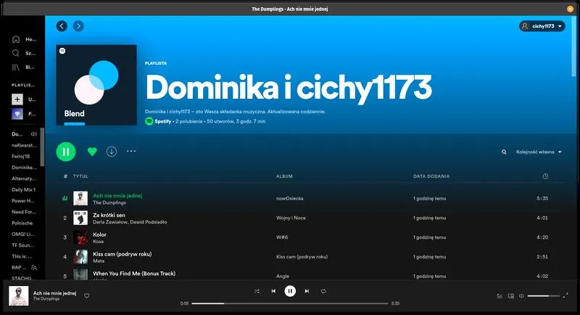Click the TYTUŁ column header
Image resolution: width=580 pixels, height=315 pixels.
[x=80, y=176]
